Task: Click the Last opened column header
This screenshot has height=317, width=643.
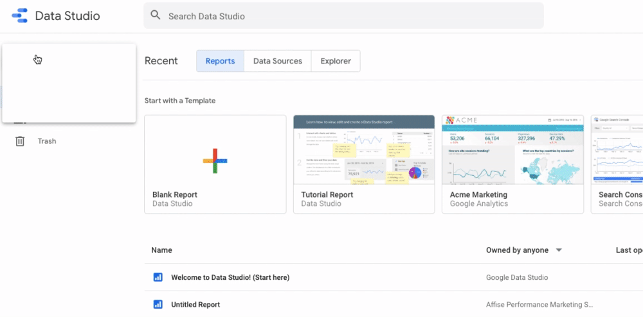Action: (629, 250)
